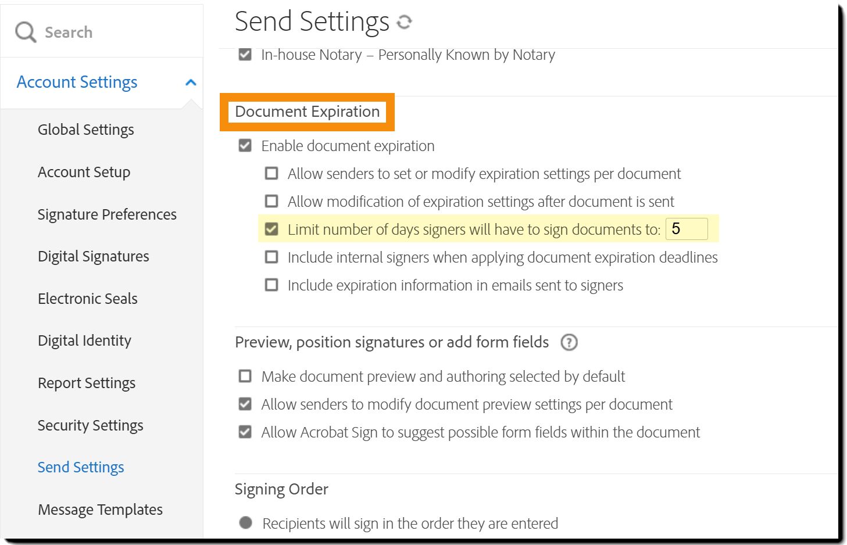This screenshot has width=847, height=545.
Task: Check Make document preview selected by default
Action: coord(245,376)
